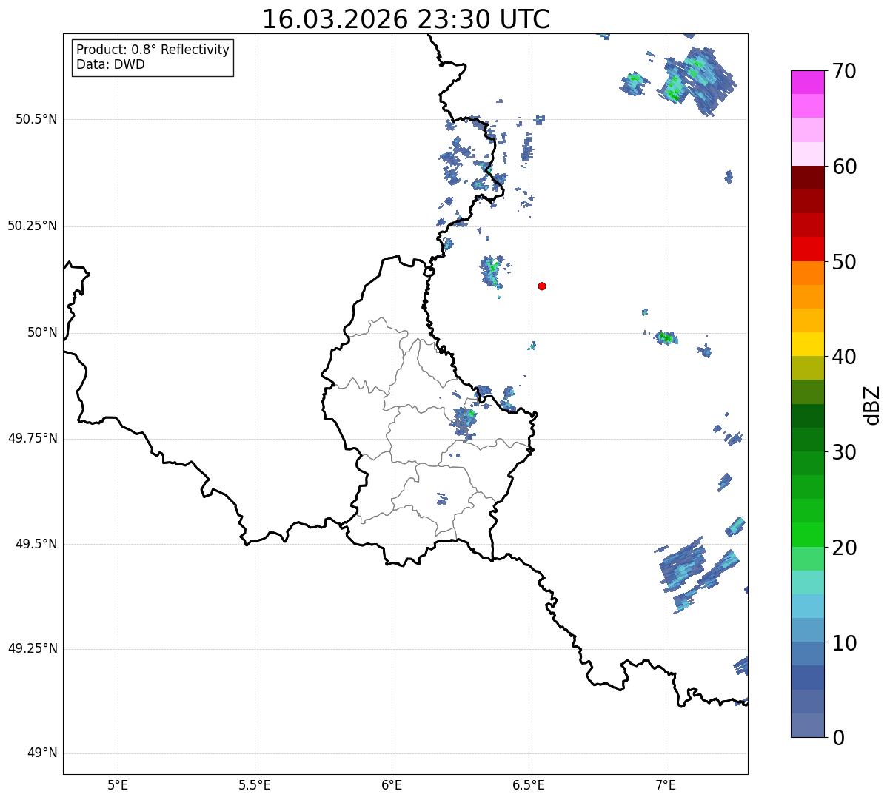Click the red station marker dot
Viewport: 890px width, 800px height.
pyautogui.click(x=542, y=286)
